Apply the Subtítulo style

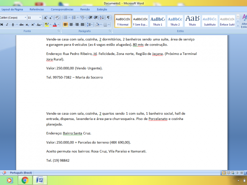click(210, 21)
